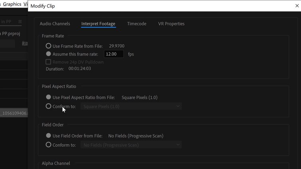The height and width of the screenshot is (169, 301).
Task: Open the Timecode tab
Action: 136,24
